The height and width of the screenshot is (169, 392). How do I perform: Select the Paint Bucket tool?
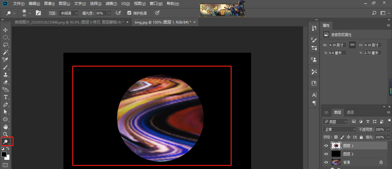pos(5,90)
